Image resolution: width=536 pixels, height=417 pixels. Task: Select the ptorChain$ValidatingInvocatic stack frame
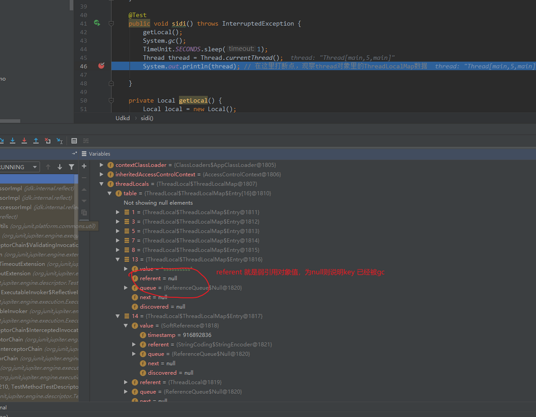(x=39, y=245)
